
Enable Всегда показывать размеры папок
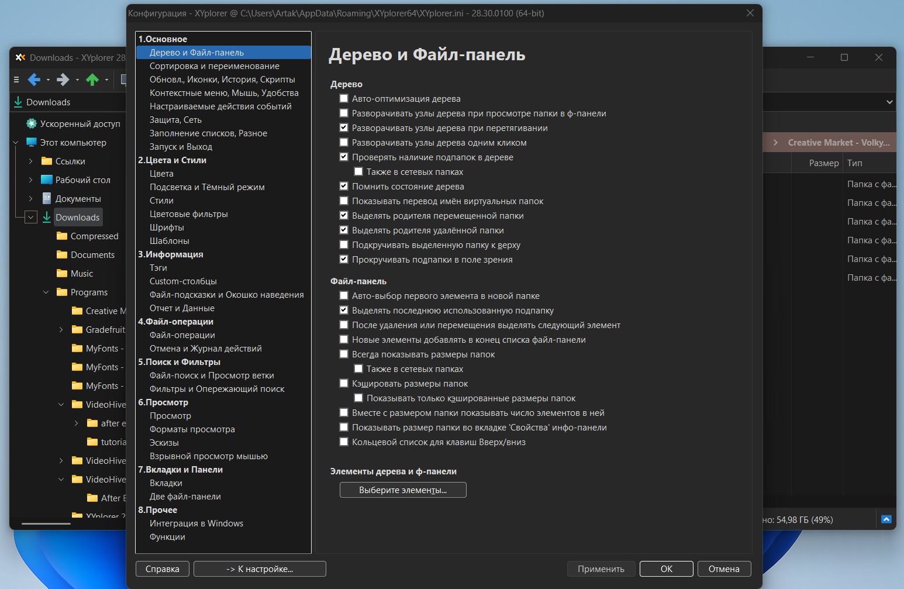344,354
